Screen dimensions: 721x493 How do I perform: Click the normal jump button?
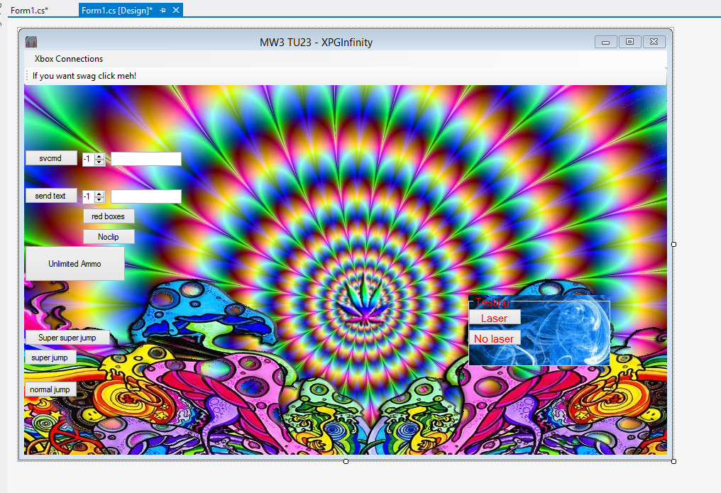point(50,389)
